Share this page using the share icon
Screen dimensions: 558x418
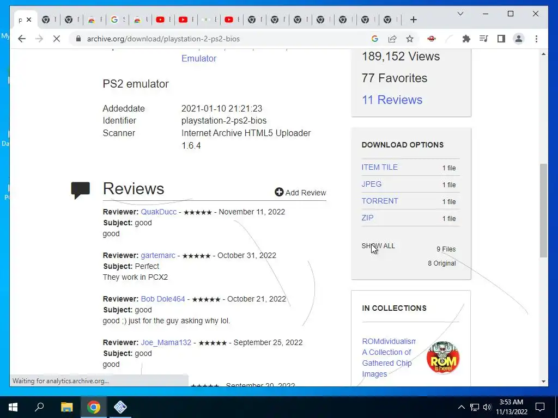coord(392,39)
